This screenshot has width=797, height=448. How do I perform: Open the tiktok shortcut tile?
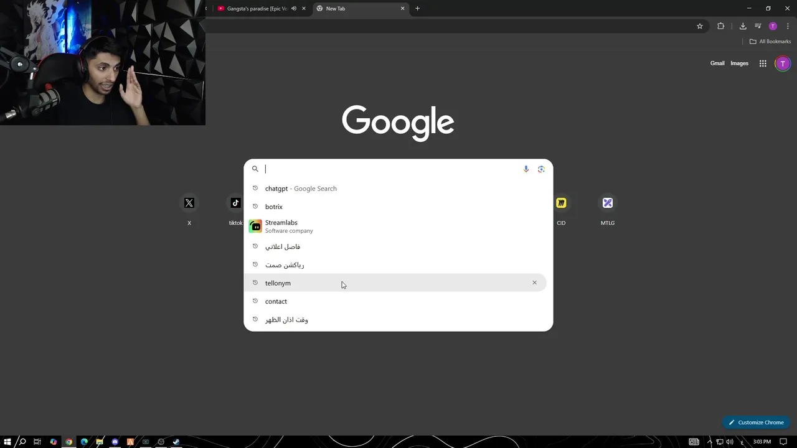tap(235, 210)
